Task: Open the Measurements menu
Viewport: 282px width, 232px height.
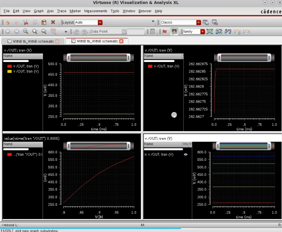Action: 96,11
